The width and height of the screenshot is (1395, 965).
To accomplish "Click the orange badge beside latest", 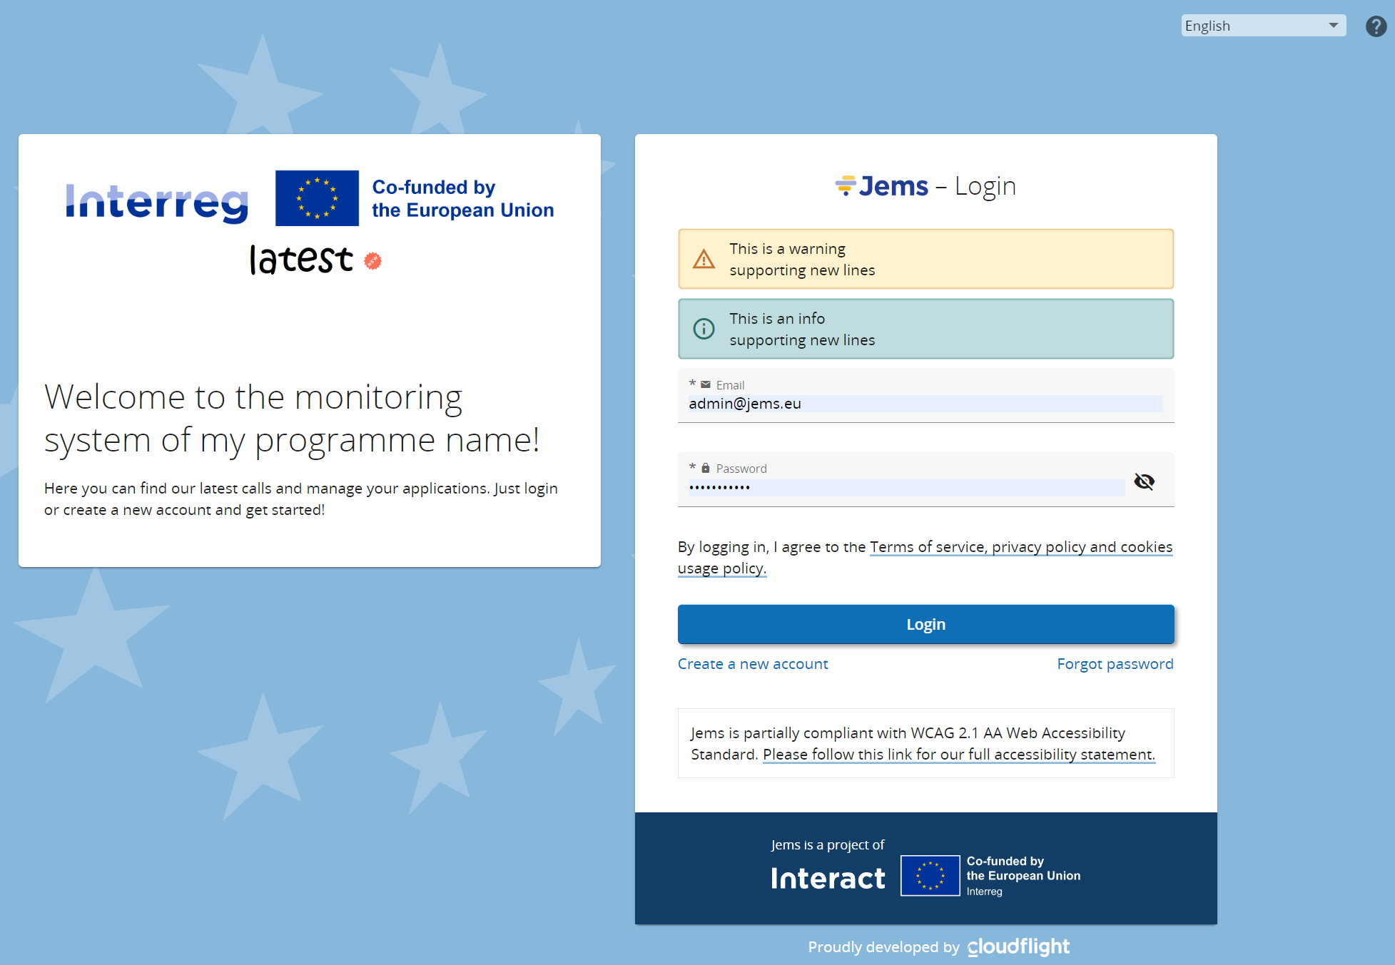I will click(x=373, y=261).
